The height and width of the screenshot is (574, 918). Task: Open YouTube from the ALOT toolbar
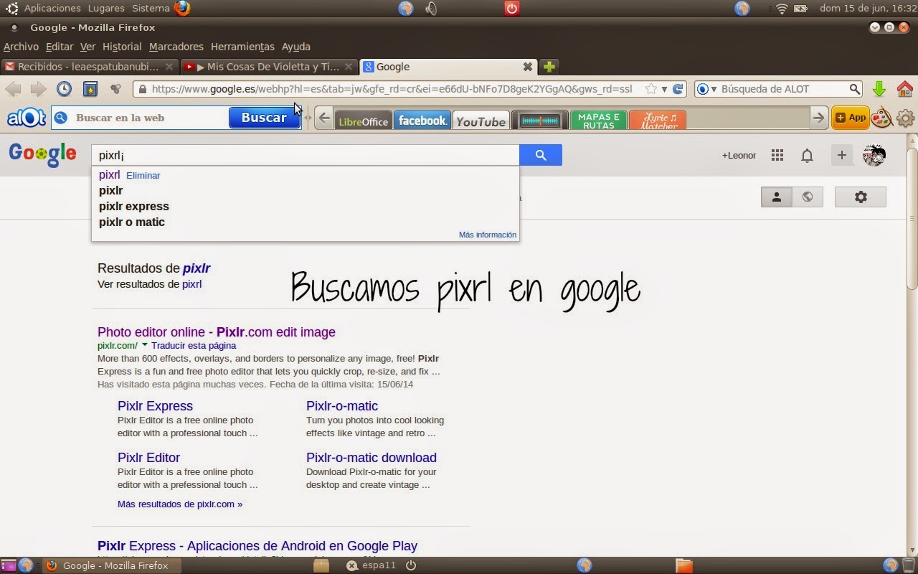(x=481, y=121)
